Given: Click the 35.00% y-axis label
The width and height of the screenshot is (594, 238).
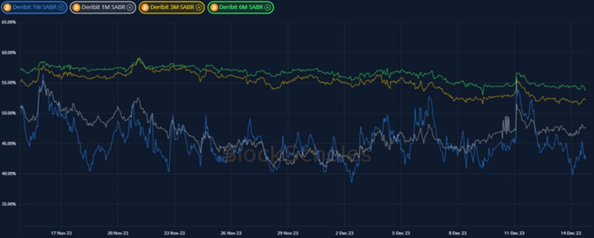Looking at the screenshot, I should coord(9,204).
